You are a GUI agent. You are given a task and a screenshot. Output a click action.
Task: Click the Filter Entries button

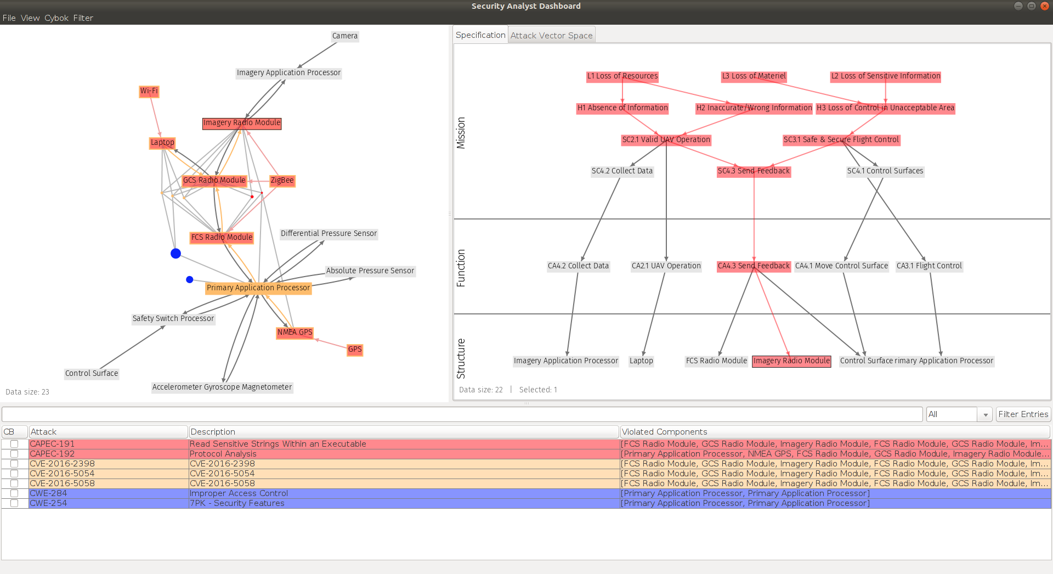point(1023,414)
